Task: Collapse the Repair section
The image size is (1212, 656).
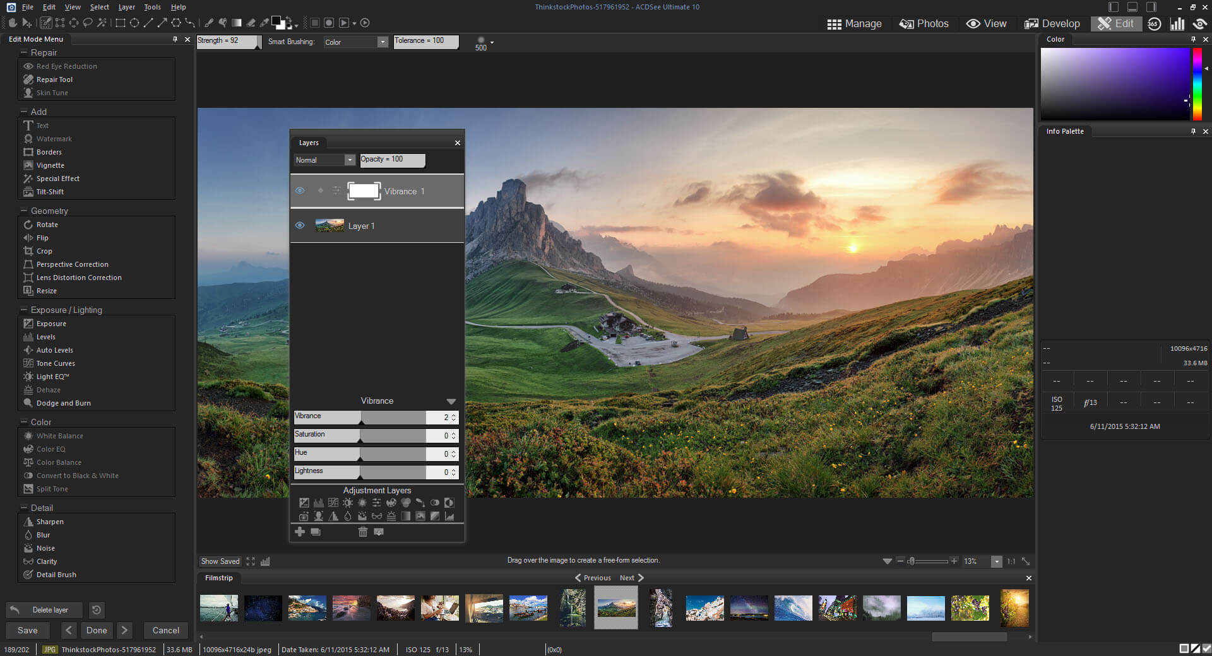Action: pos(23,52)
